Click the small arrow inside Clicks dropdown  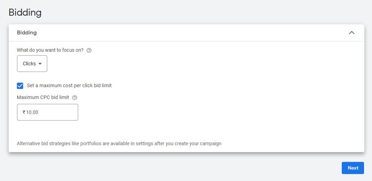point(40,64)
